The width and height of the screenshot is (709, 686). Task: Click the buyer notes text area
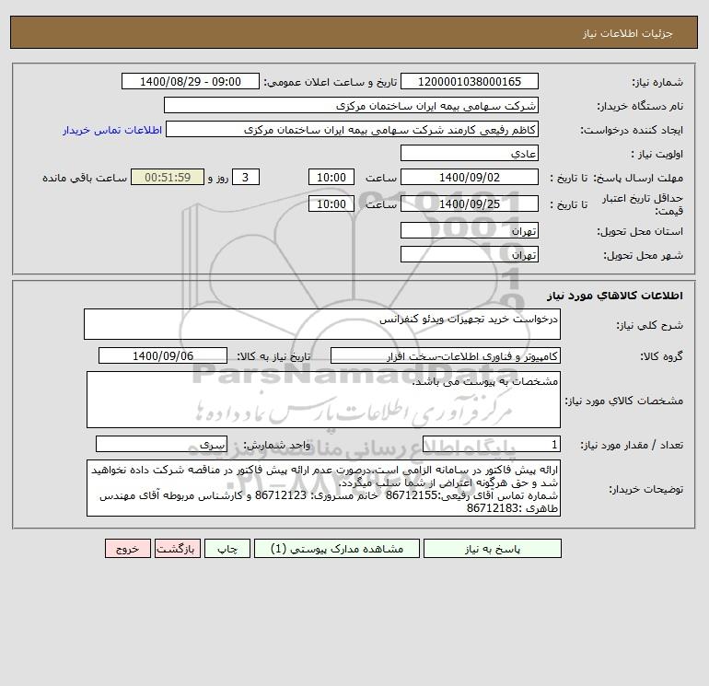(323, 488)
